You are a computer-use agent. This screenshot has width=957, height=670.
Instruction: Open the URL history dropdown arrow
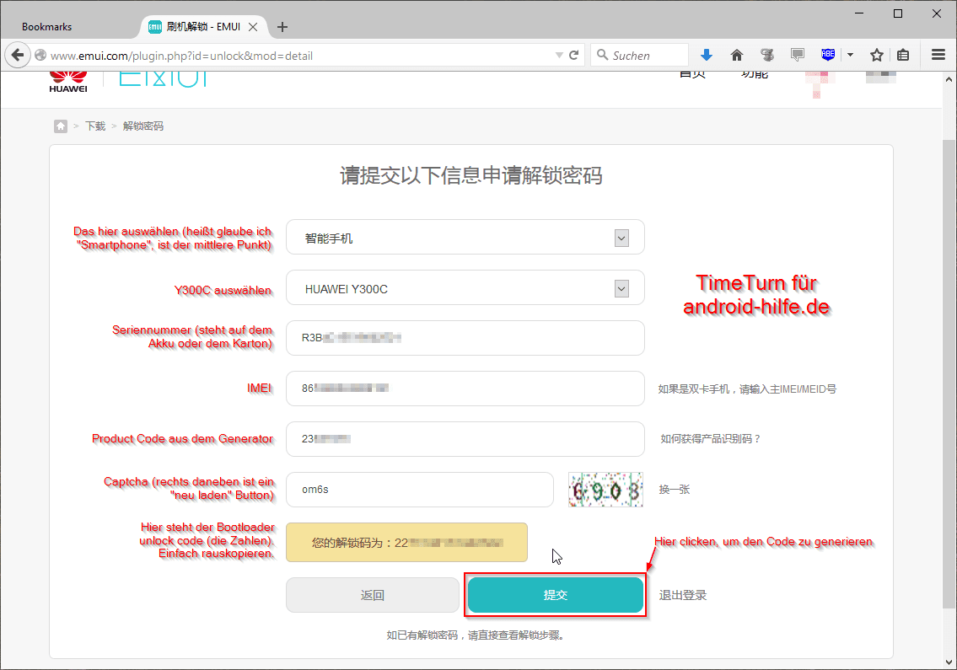tap(559, 55)
